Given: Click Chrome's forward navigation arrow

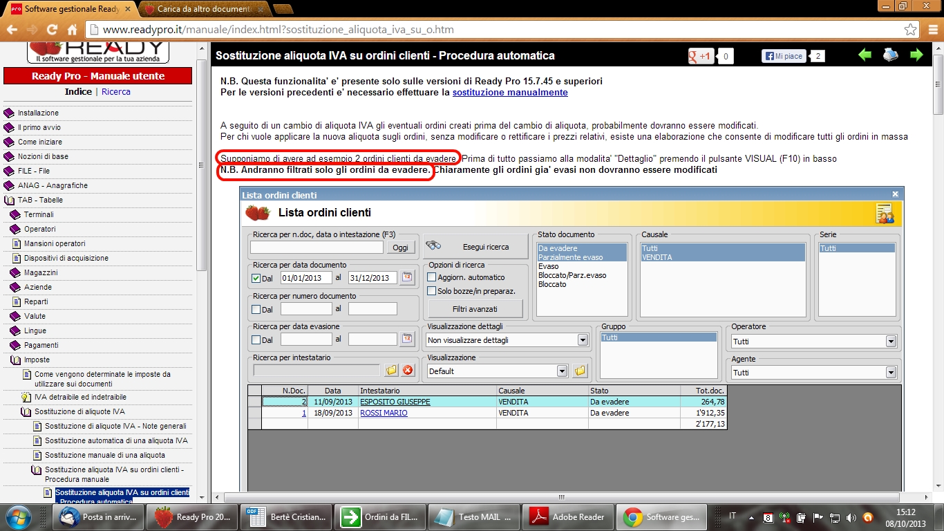Looking at the screenshot, I should [32, 30].
